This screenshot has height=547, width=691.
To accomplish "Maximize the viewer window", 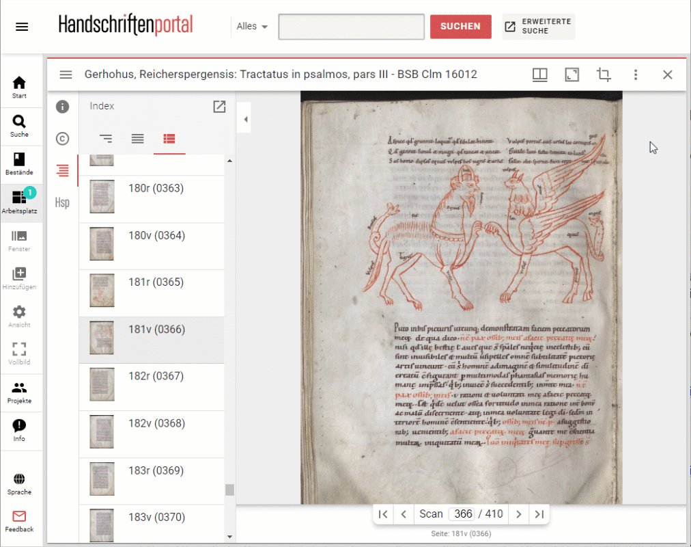I will [x=572, y=75].
